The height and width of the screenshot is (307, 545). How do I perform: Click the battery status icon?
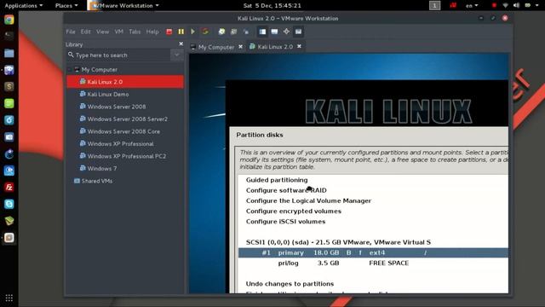pyautogui.click(x=528, y=6)
